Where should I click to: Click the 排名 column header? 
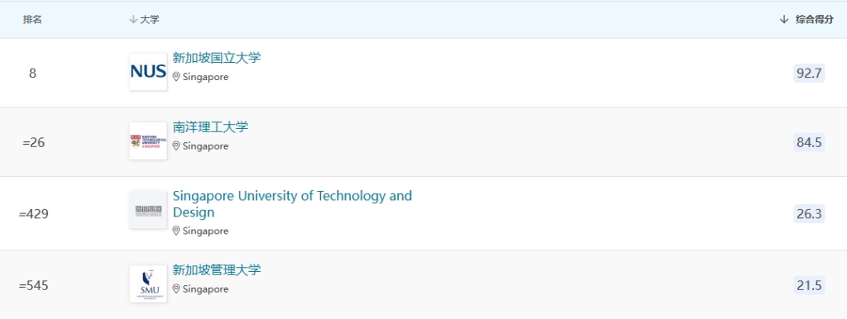pos(32,20)
